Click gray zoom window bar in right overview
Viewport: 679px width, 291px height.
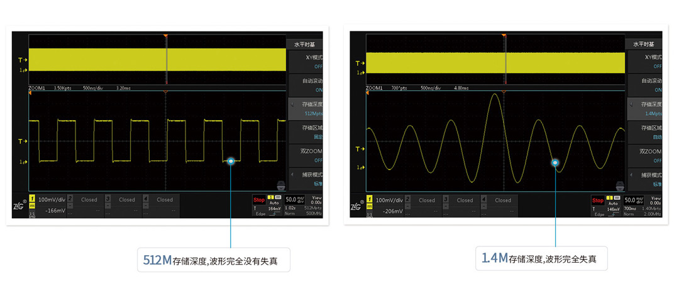point(504,60)
